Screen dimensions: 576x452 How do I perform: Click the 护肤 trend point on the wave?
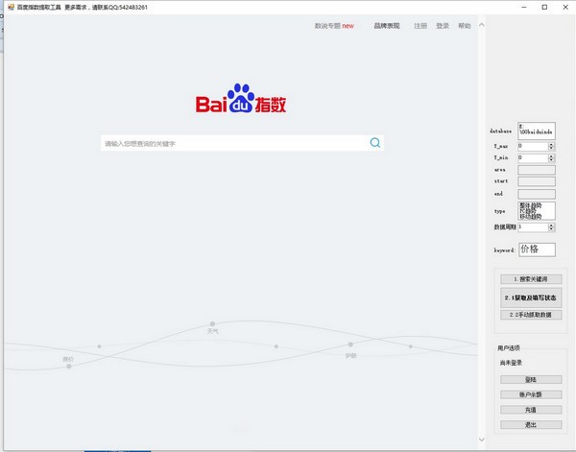350,345
